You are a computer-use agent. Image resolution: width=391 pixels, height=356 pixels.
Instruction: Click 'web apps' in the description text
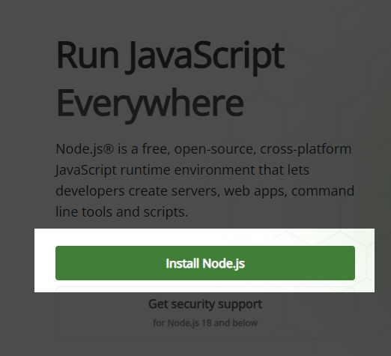(x=255, y=192)
